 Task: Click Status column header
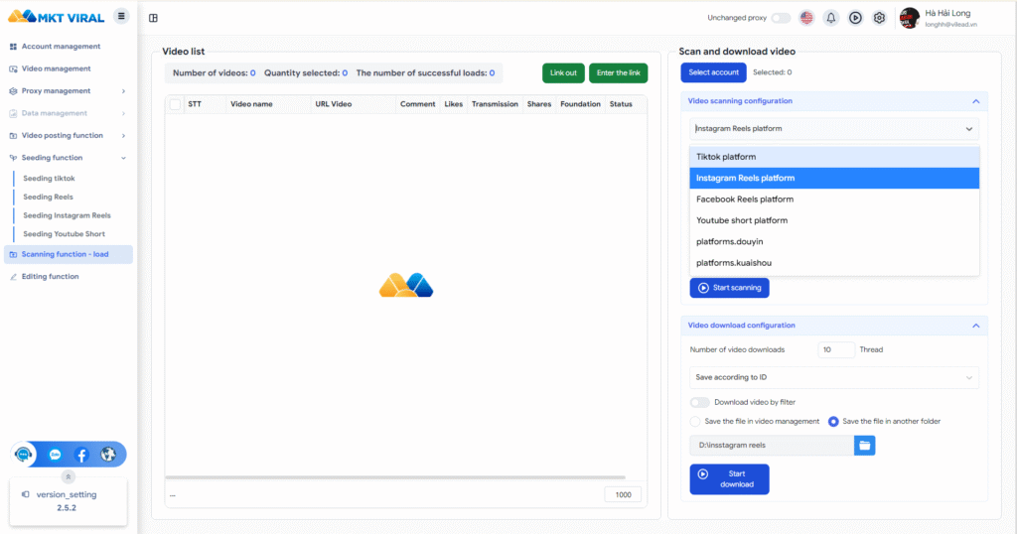621,104
